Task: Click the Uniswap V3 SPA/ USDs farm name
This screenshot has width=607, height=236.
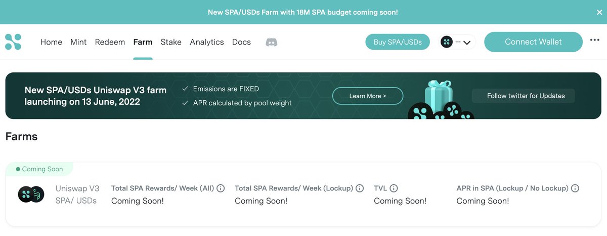Action: point(77,194)
